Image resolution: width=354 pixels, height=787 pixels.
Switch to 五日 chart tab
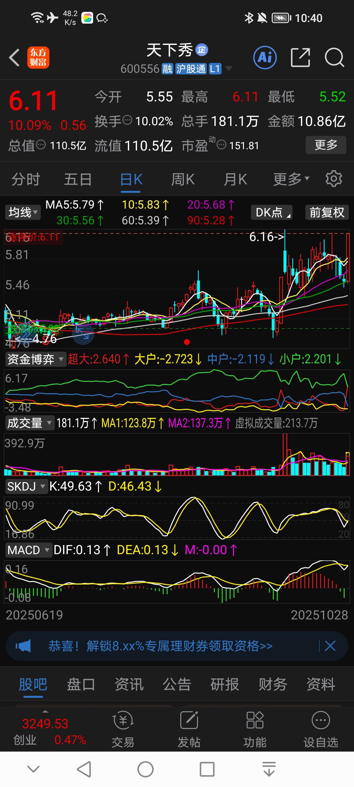(x=78, y=179)
